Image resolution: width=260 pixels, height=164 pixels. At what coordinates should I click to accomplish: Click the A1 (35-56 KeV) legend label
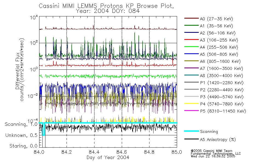pos(216,26)
